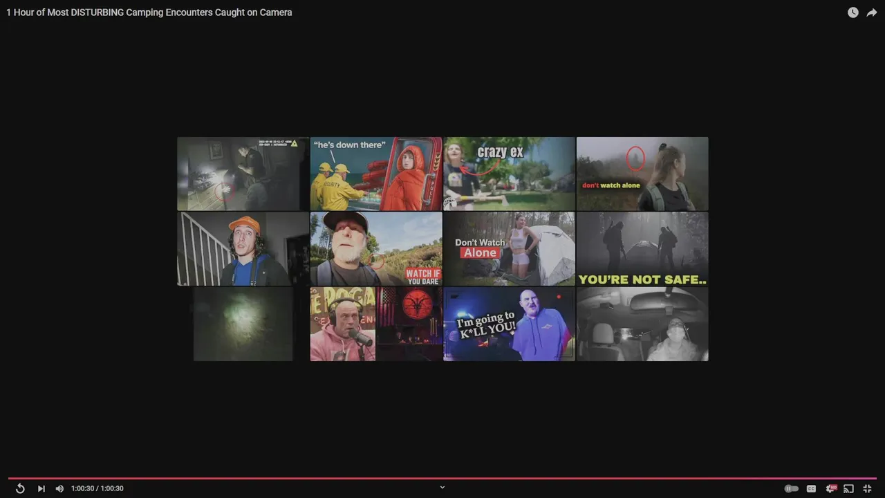This screenshot has height=498, width=885.
Task: Open the podcast thumbnail with pink hoodie man
Action: click(x=376, y=324)
